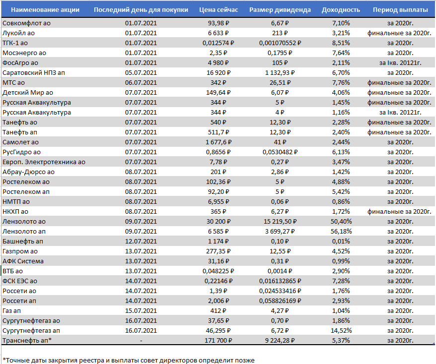Viewport: 436px width, 364px height.
Task: Select the 'Лукойл ао' cell
Action: point(19,33)
